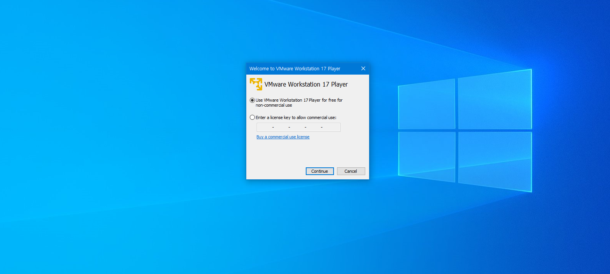610x274 pixels.
Task: Click the Cancel button
Action: [x=351, y=171]
